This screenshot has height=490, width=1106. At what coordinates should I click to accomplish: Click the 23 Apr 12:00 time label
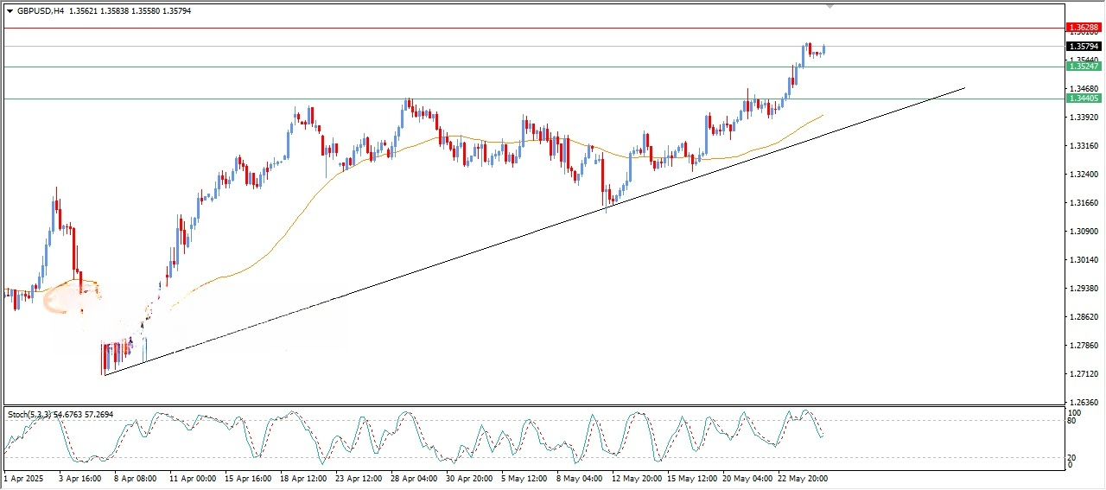(359, 478)
